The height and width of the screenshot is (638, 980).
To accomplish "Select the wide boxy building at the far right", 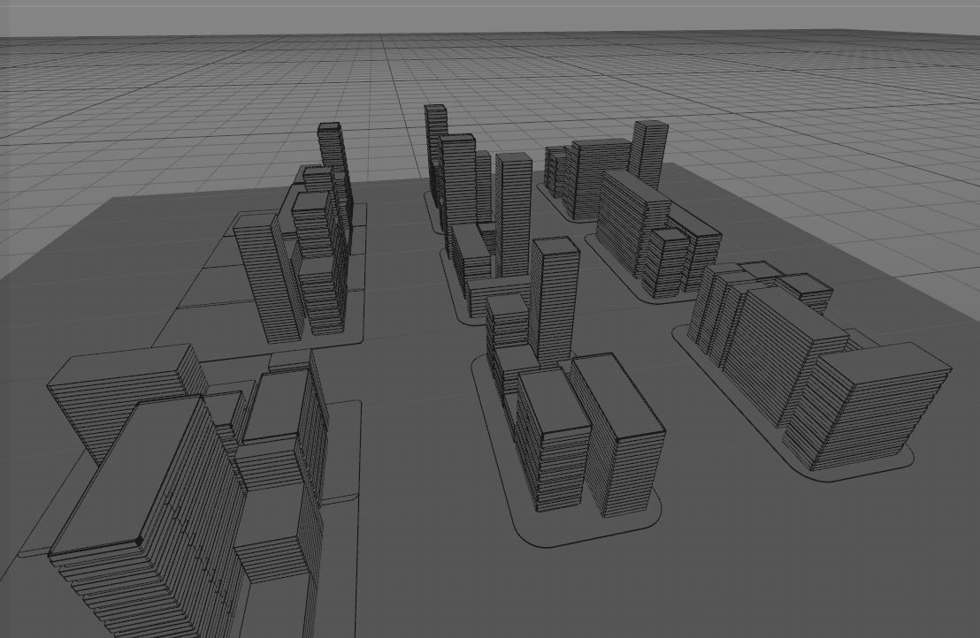I will (868, 405).
